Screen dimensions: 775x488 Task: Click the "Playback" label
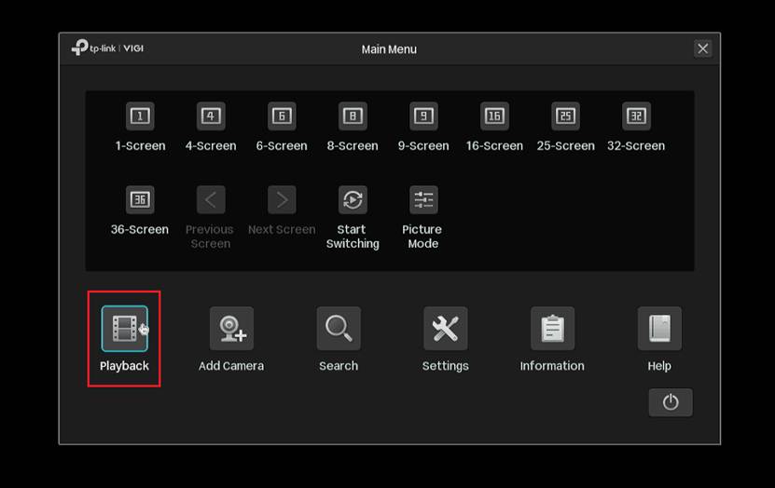coord(124,366)
